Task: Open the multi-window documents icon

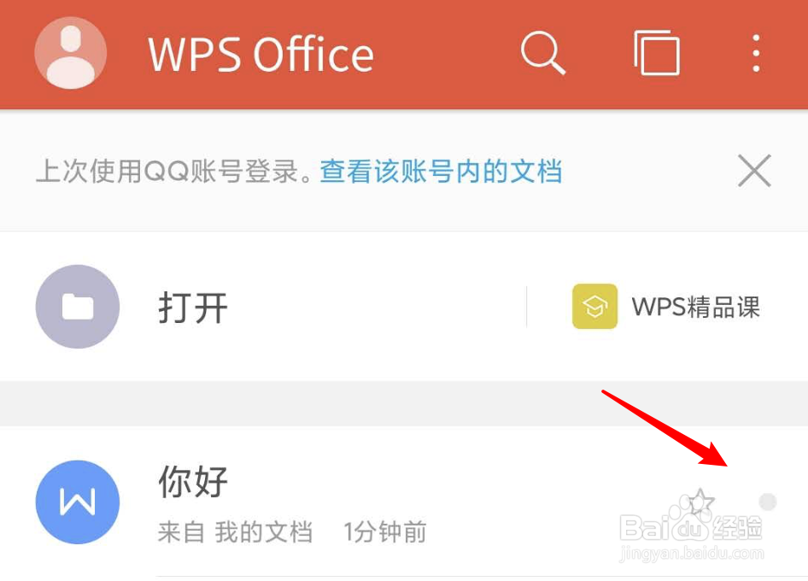Action: (x=657, y=53)
